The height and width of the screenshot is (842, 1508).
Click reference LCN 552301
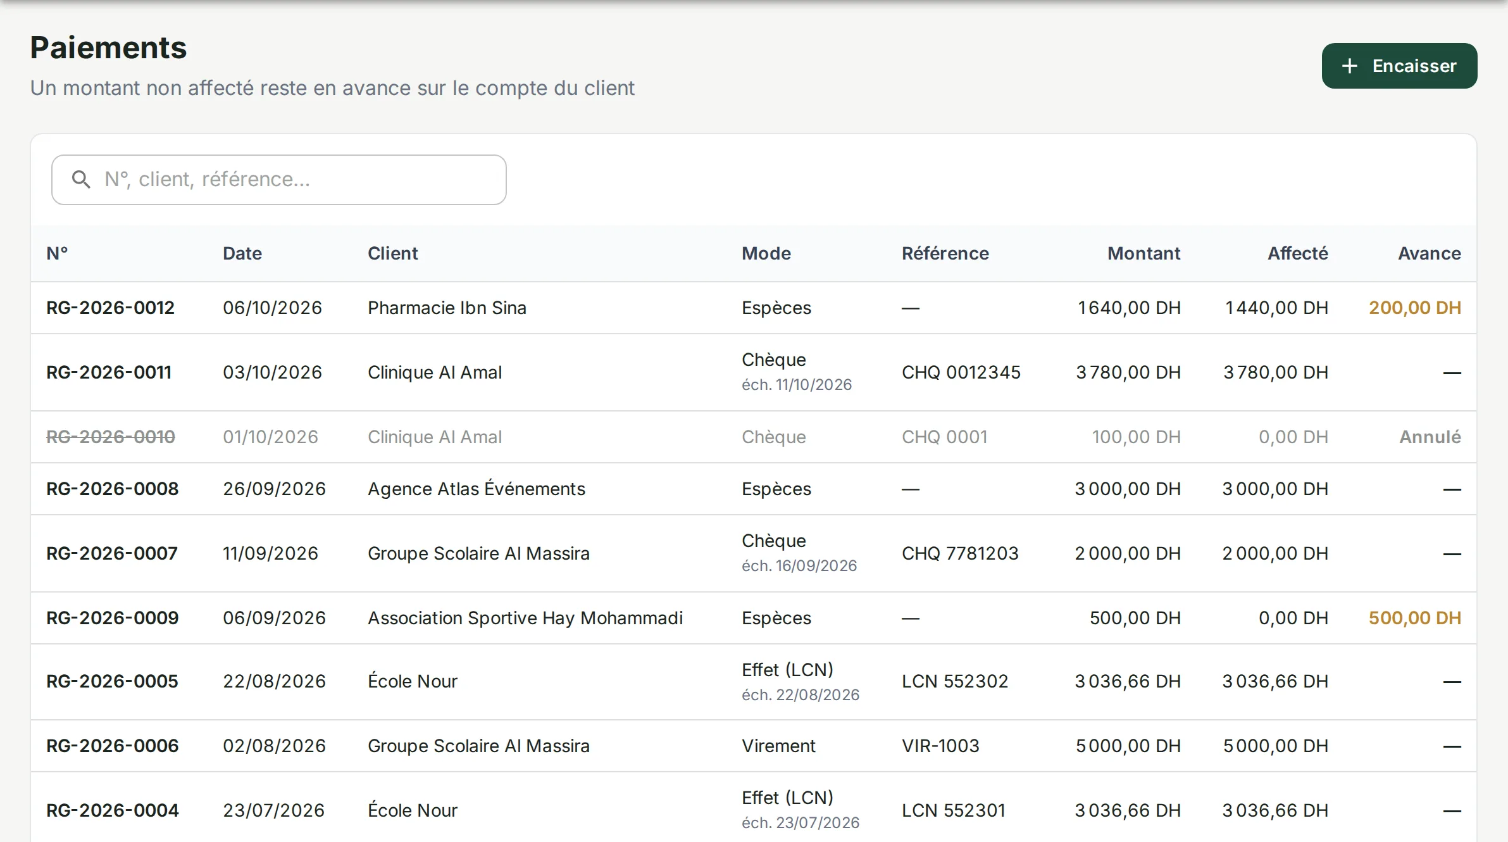954,810
